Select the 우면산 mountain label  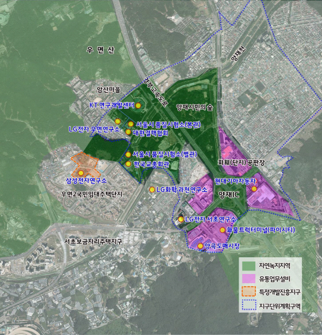tap(101, 50)
